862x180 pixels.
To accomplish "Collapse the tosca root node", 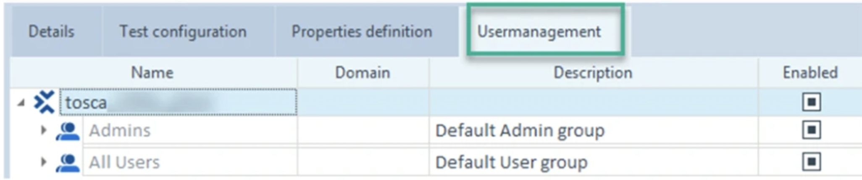I will point(21,103).
